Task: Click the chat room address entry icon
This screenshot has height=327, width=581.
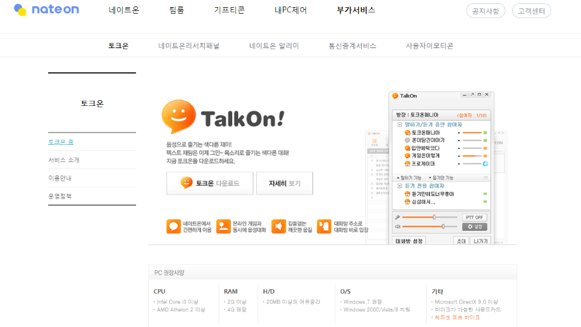Action: [324, 226]
